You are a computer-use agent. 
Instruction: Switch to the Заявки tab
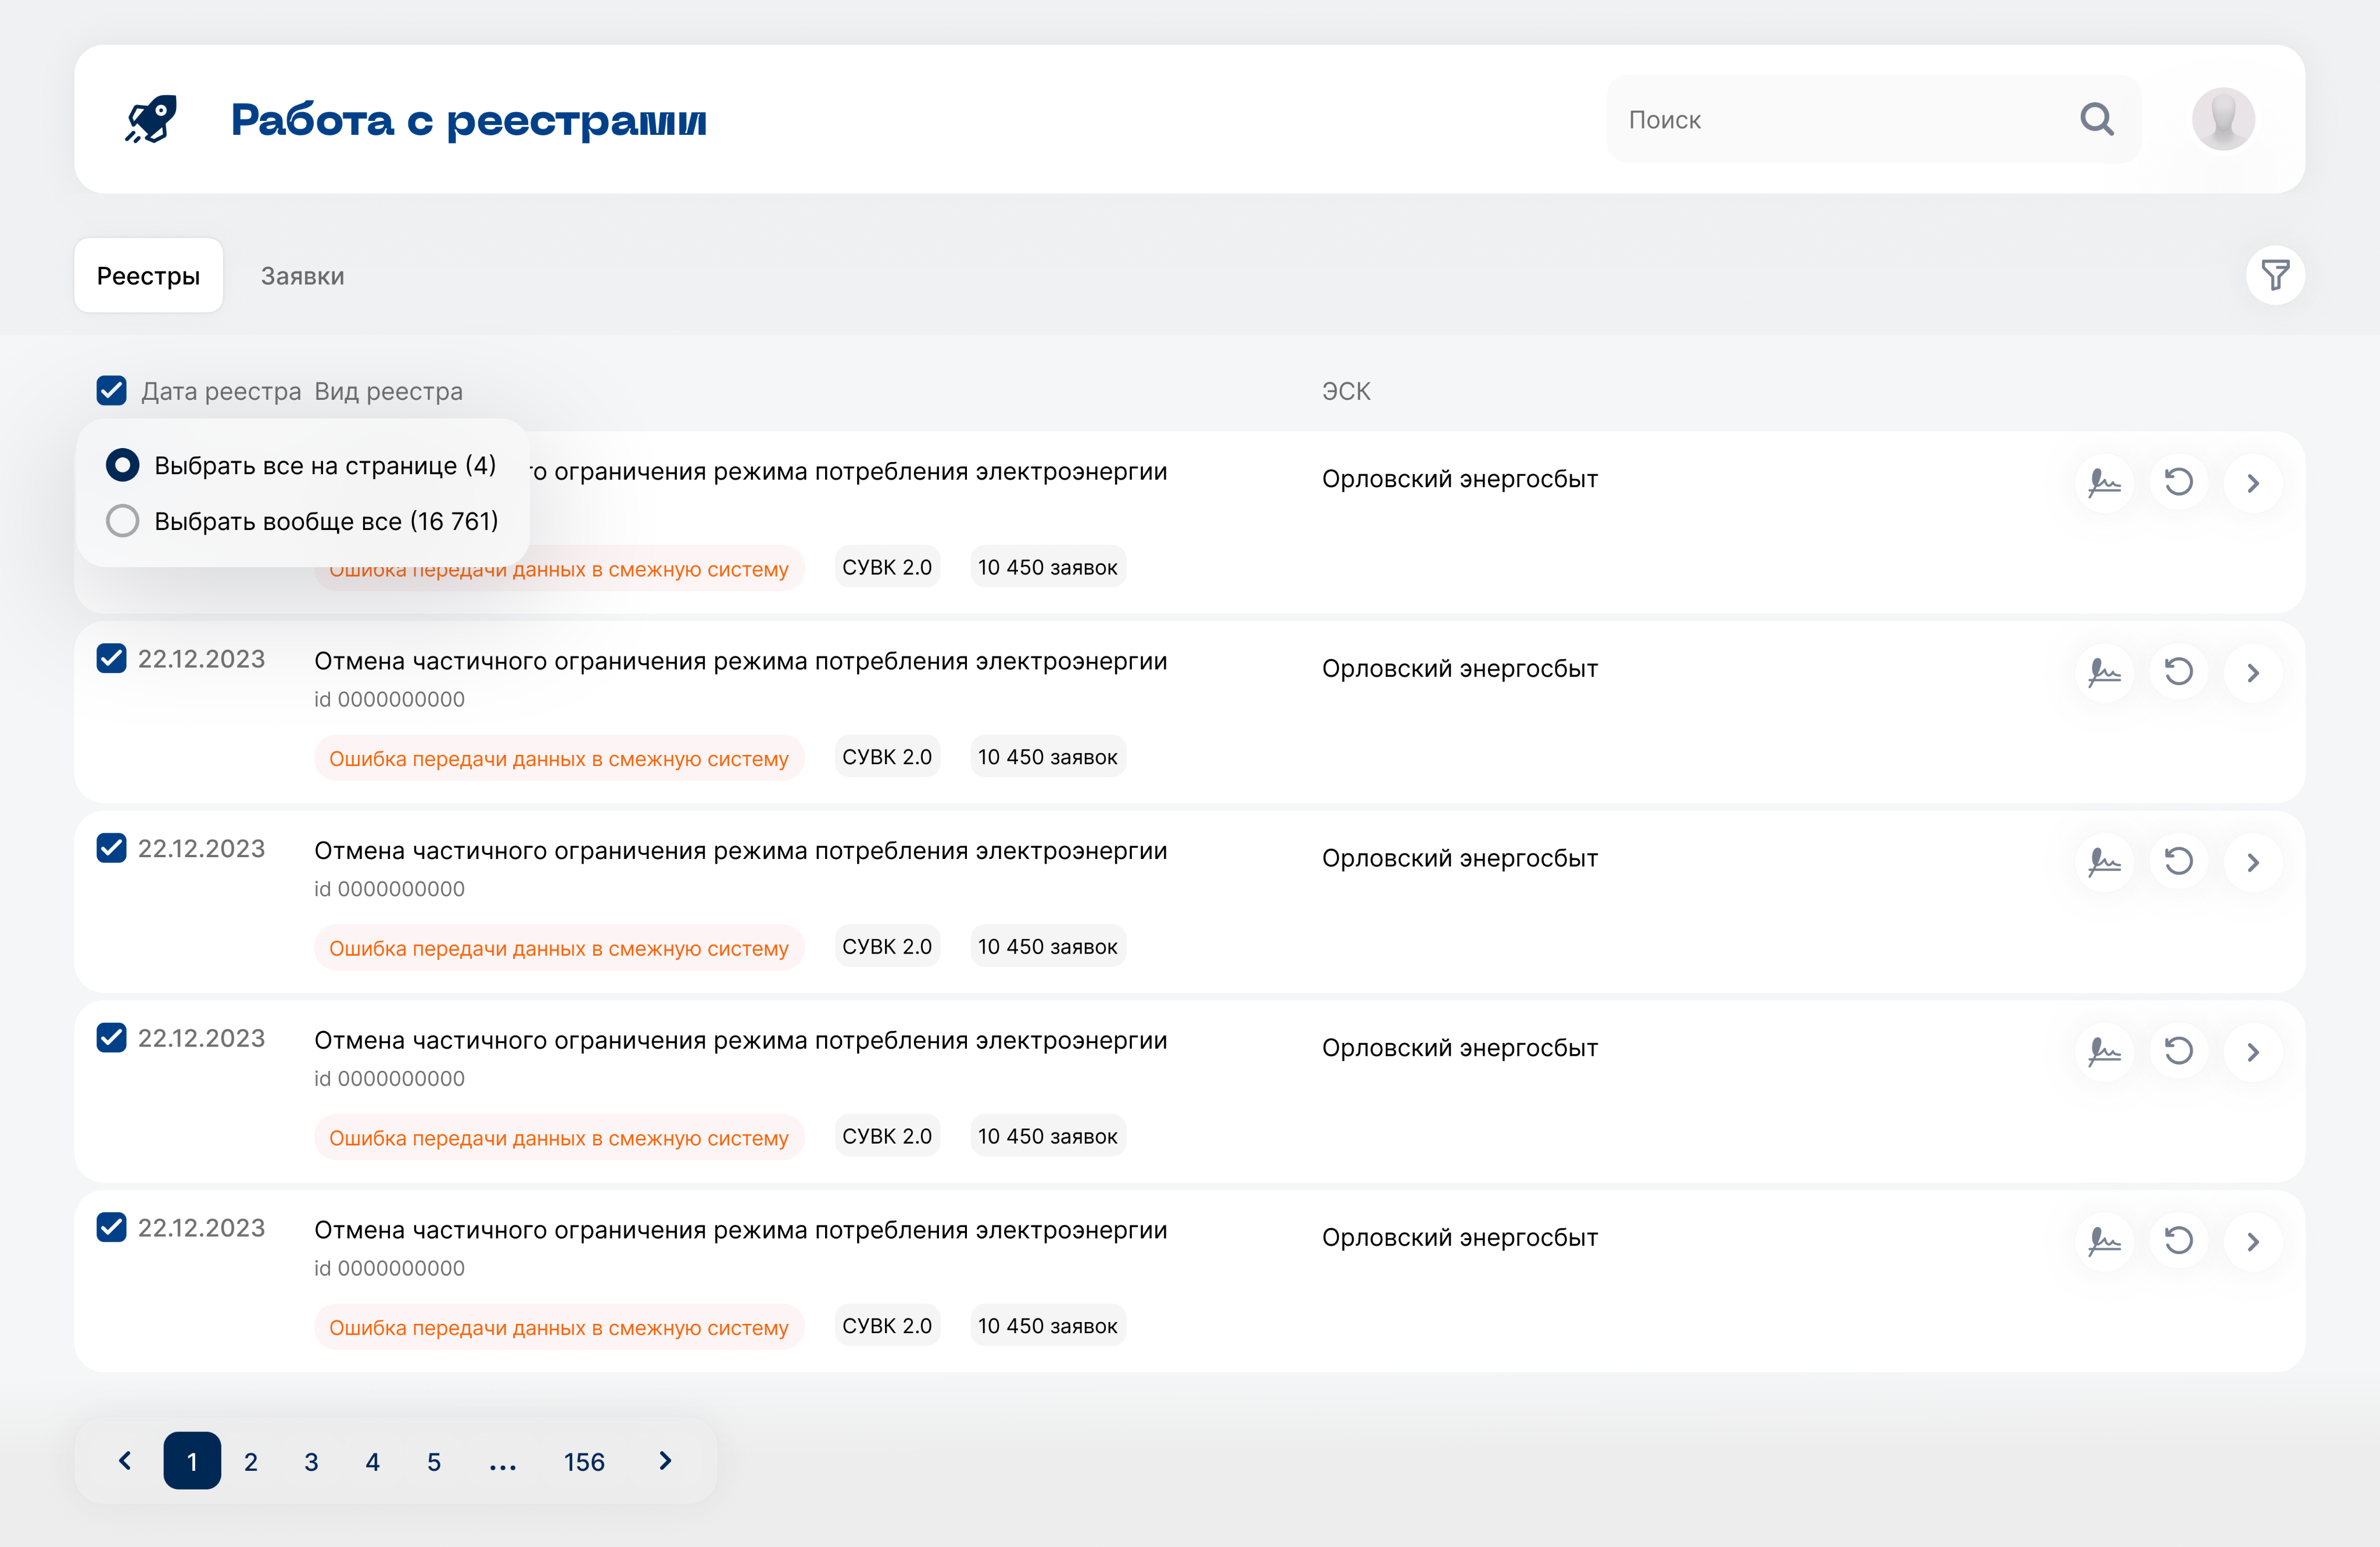point(302,276)
